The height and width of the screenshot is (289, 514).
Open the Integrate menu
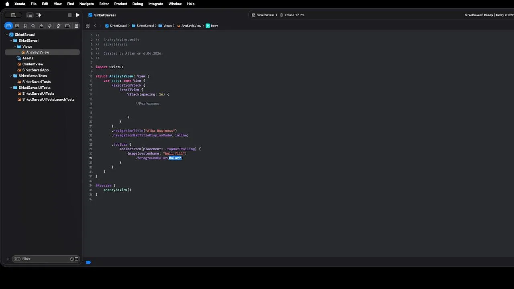tap(156, 4)
